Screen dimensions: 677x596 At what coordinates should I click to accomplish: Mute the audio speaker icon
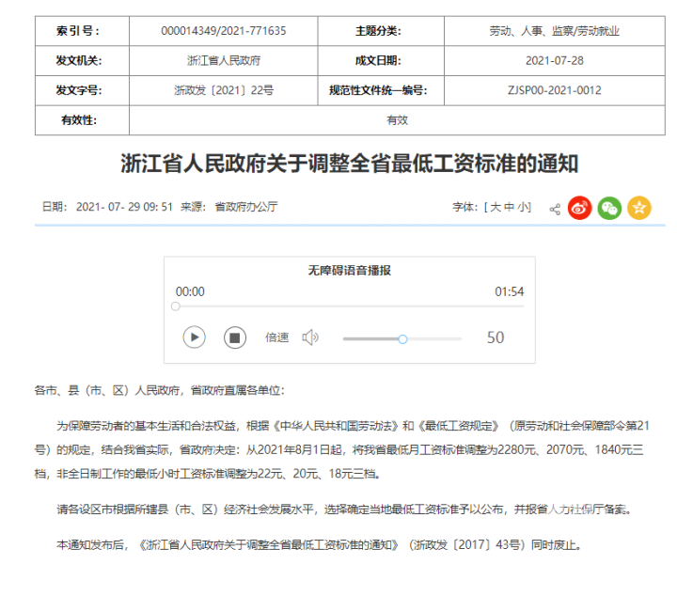click(x=310, y=337)
